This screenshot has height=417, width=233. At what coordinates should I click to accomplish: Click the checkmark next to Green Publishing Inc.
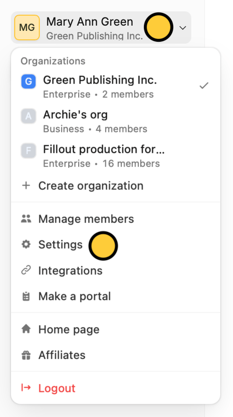204,86
